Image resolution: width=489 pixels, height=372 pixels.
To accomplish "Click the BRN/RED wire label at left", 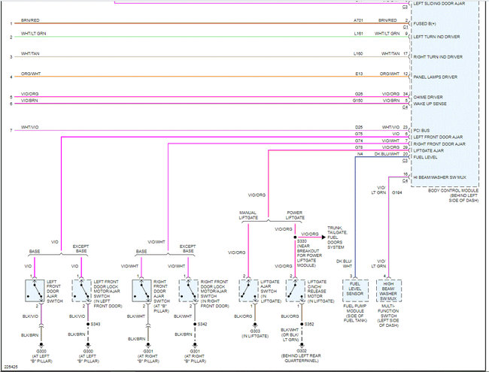I will click(x=30, y=20).
